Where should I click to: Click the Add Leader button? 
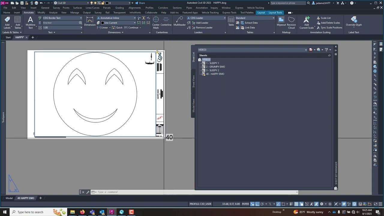tap(200, 23)
